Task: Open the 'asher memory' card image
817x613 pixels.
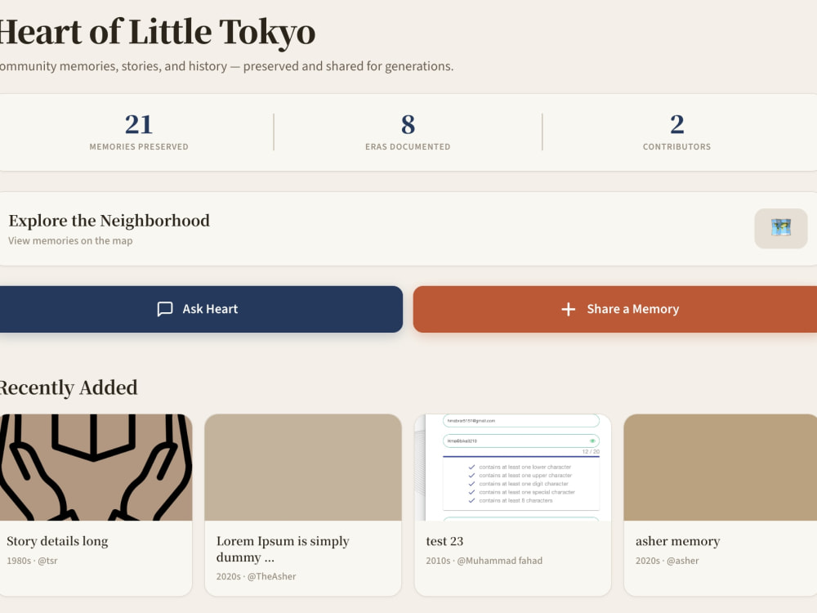Action: tap(720, 467)
